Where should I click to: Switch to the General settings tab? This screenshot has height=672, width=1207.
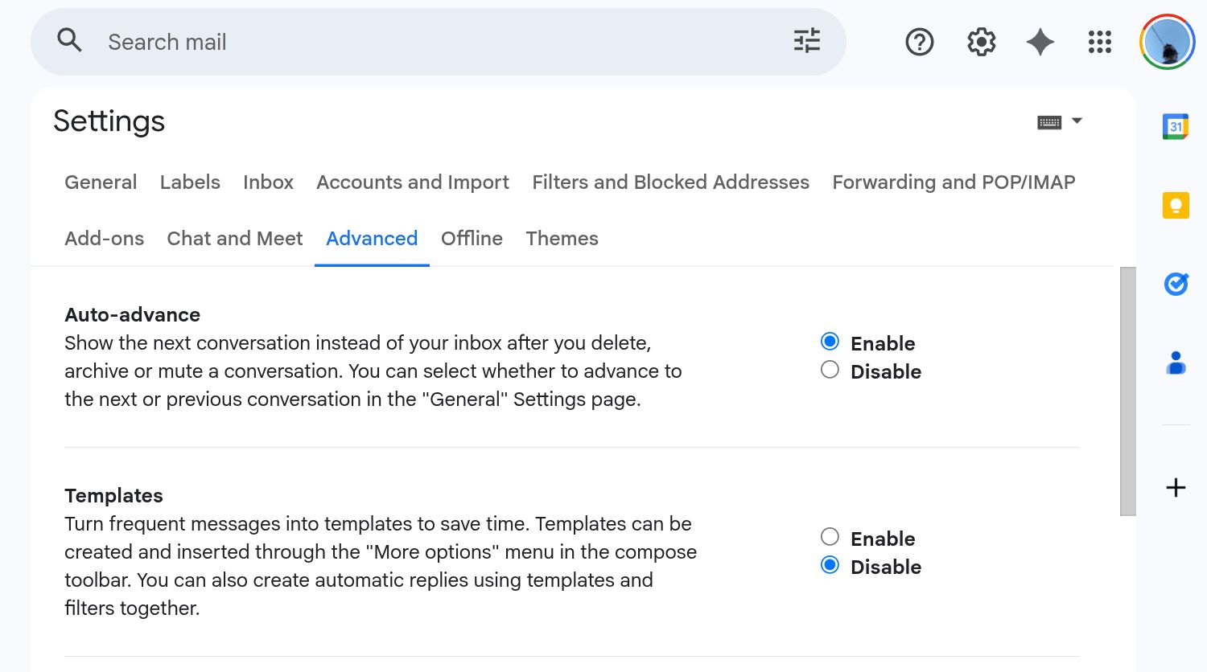click(101, 182)
